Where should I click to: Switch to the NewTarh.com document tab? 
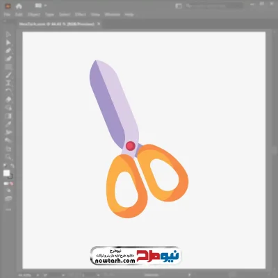[x=57, y=24]
